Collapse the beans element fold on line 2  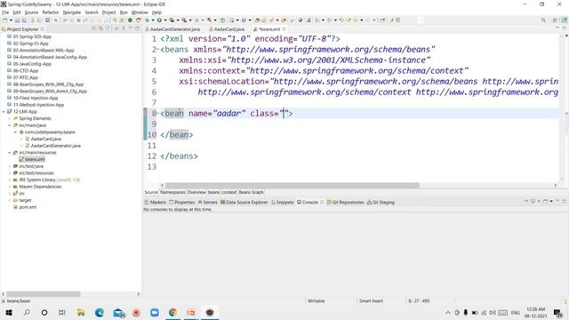158,50
